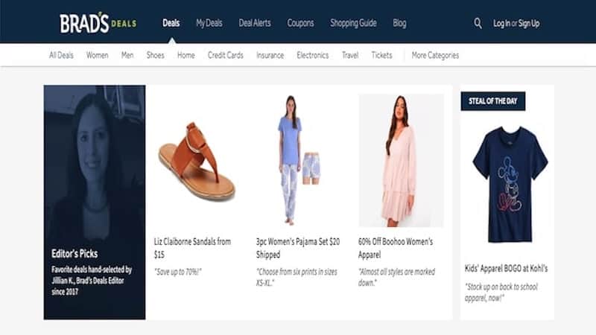This screenshot has height=335, width=596.
Task: Browse the Women category
Action: click(x=98, y=55)
